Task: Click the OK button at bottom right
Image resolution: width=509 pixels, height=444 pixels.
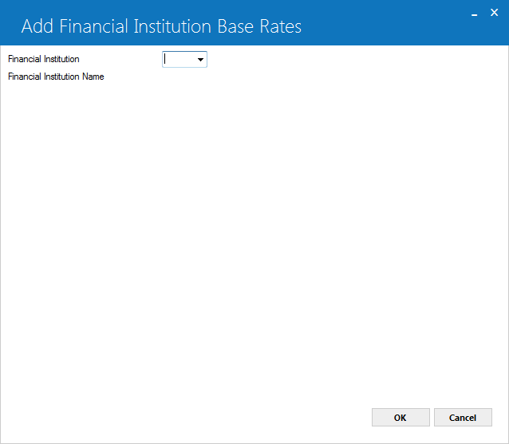Action: [x=400, y=418]
